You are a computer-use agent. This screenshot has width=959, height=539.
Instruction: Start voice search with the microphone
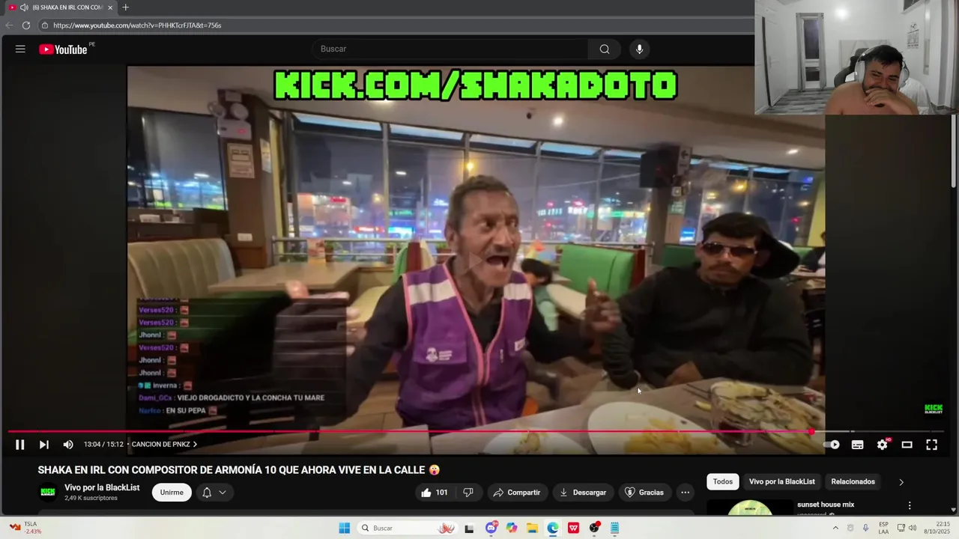[x=639, y=49]
